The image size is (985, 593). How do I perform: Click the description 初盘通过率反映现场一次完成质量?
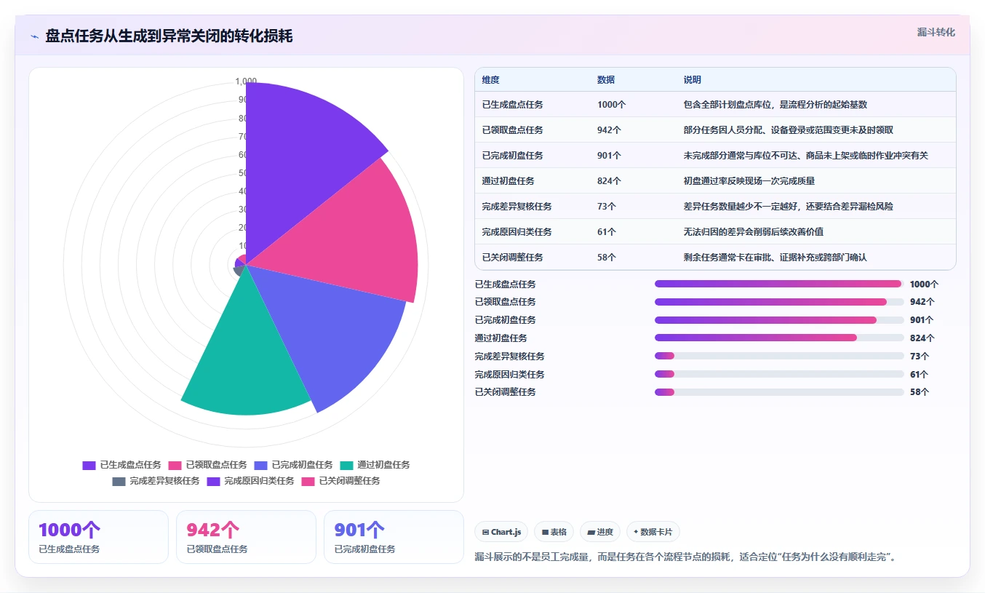(749, 181)
